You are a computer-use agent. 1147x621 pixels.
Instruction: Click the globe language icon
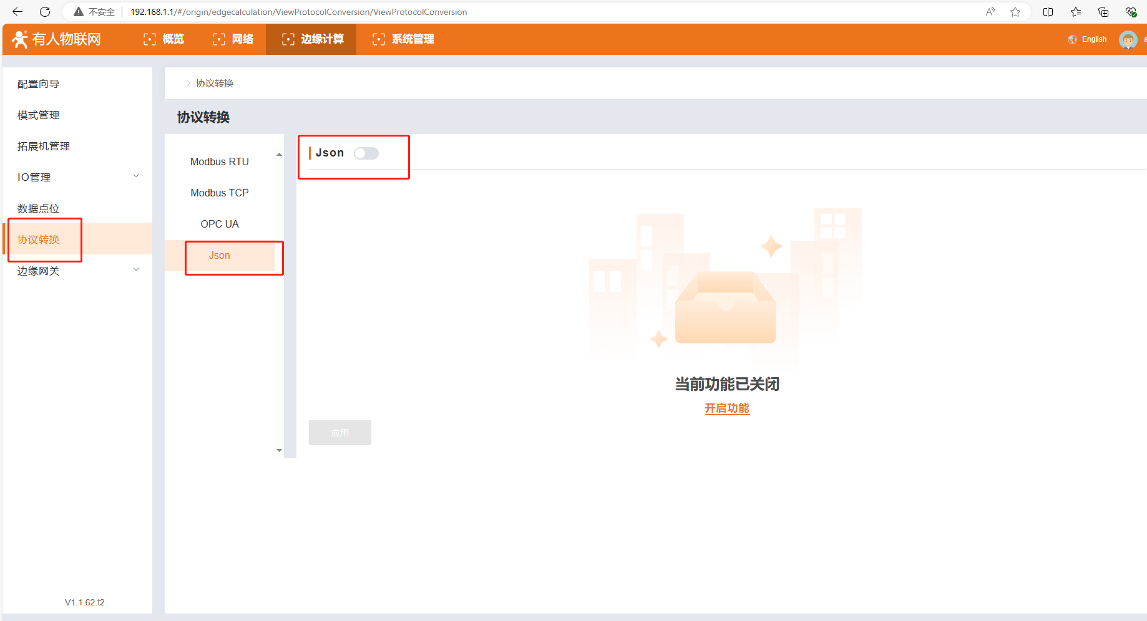click(1073, 39)
